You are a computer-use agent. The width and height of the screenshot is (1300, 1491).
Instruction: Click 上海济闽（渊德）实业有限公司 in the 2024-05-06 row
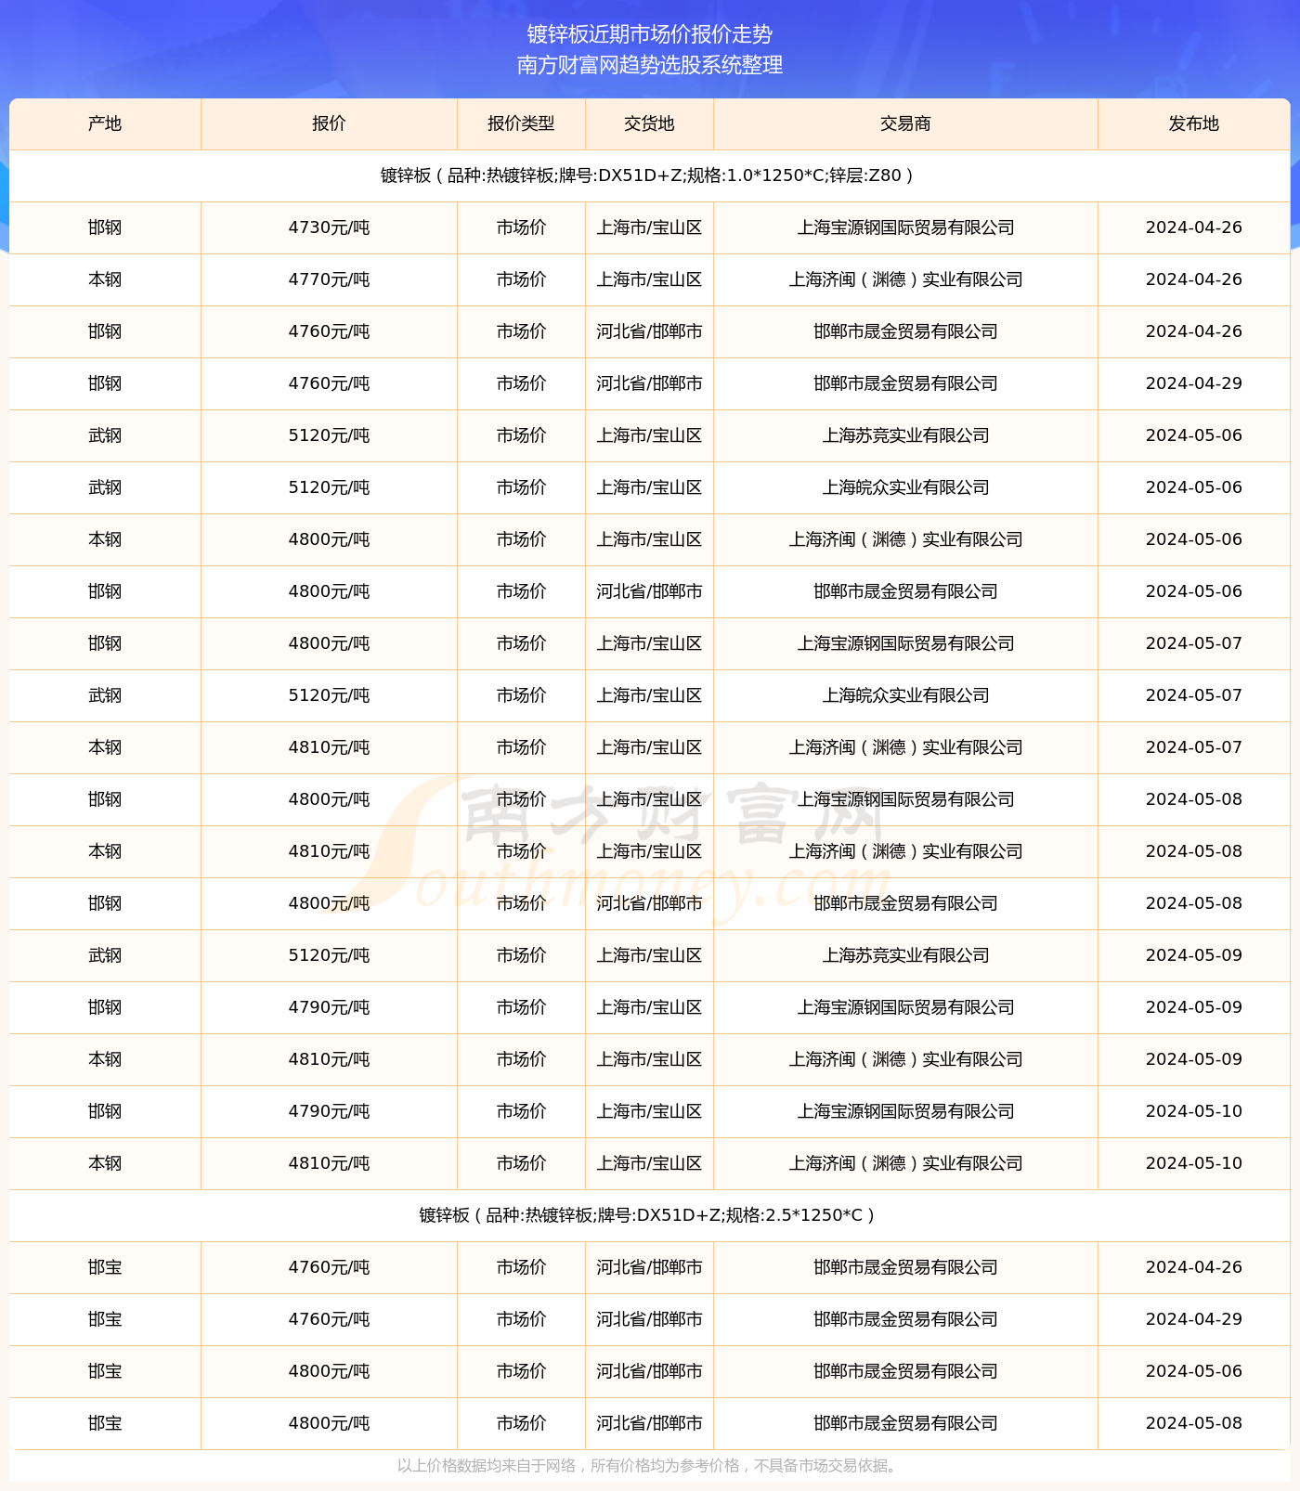pos(905,539)
